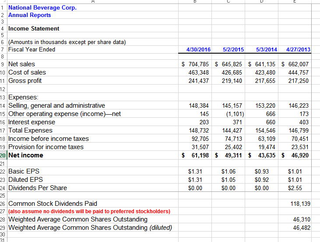The image size is (320, 242).
Task: Click the Fiscal Year Ended label
Action: [32, 49]
